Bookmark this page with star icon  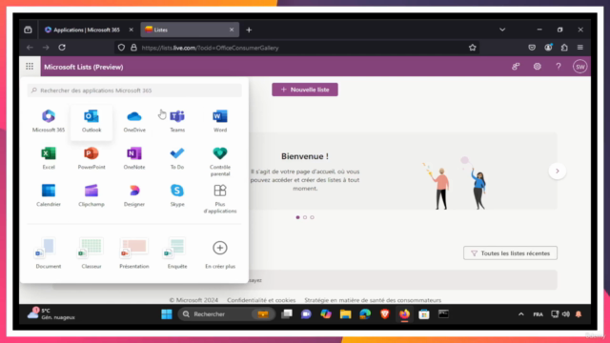(x=473, y=48)
